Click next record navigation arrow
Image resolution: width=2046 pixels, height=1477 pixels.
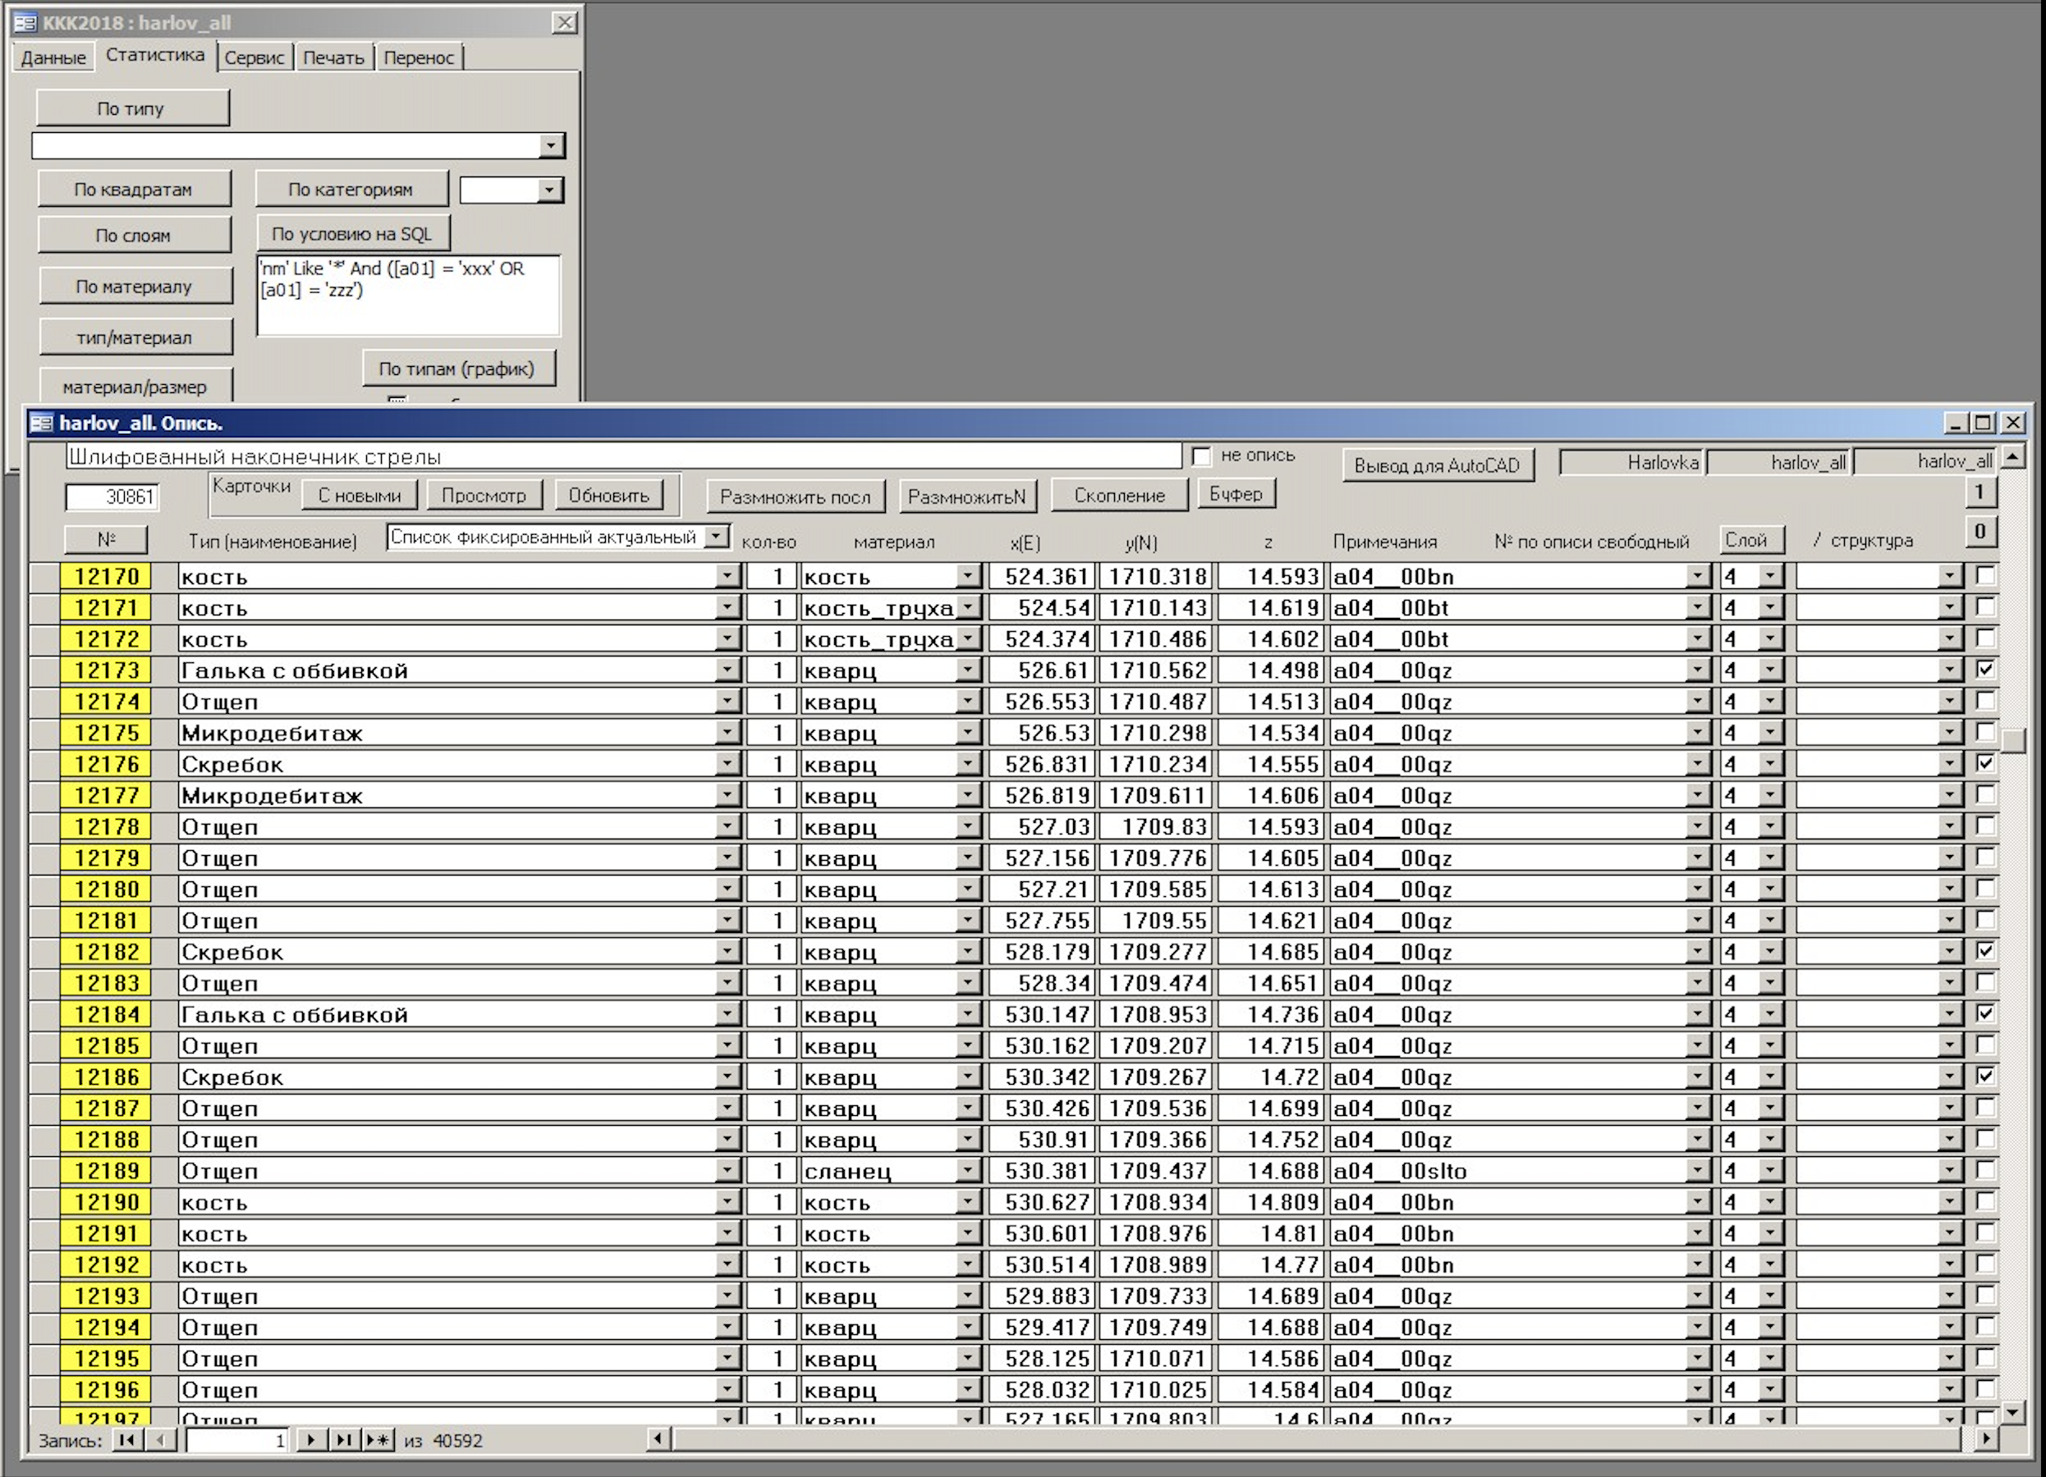pos(311,1440)
